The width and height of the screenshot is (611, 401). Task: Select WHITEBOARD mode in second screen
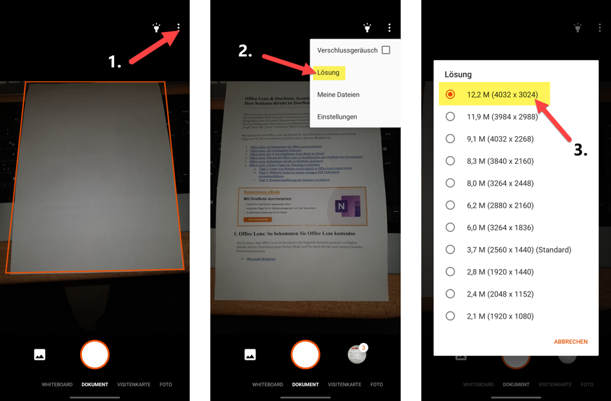pos(267,384)
